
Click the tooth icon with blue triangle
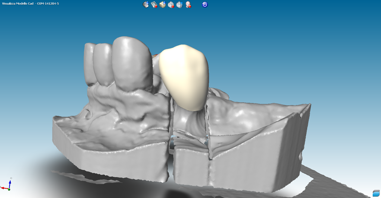tap(179, 4)
